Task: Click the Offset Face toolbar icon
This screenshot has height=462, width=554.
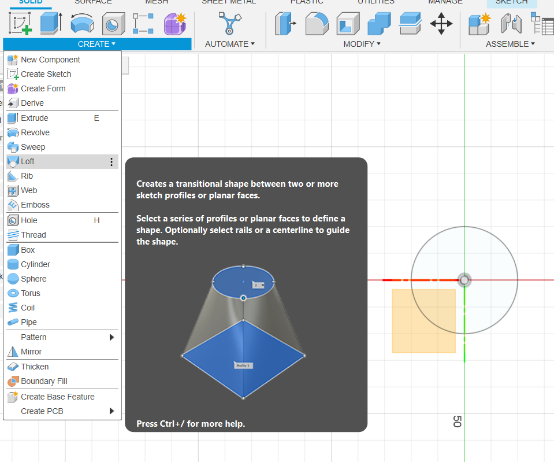Action: [x=410, y=24]
